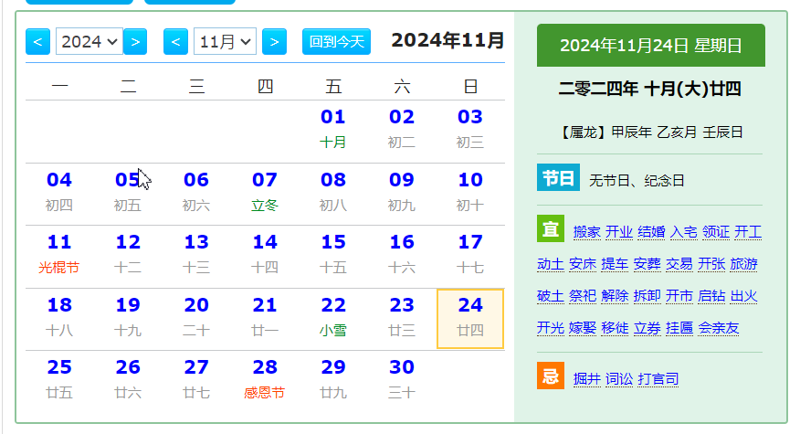Open the 嫁娶 link
This screenshot has height=434, width=800.
point(583,328)
